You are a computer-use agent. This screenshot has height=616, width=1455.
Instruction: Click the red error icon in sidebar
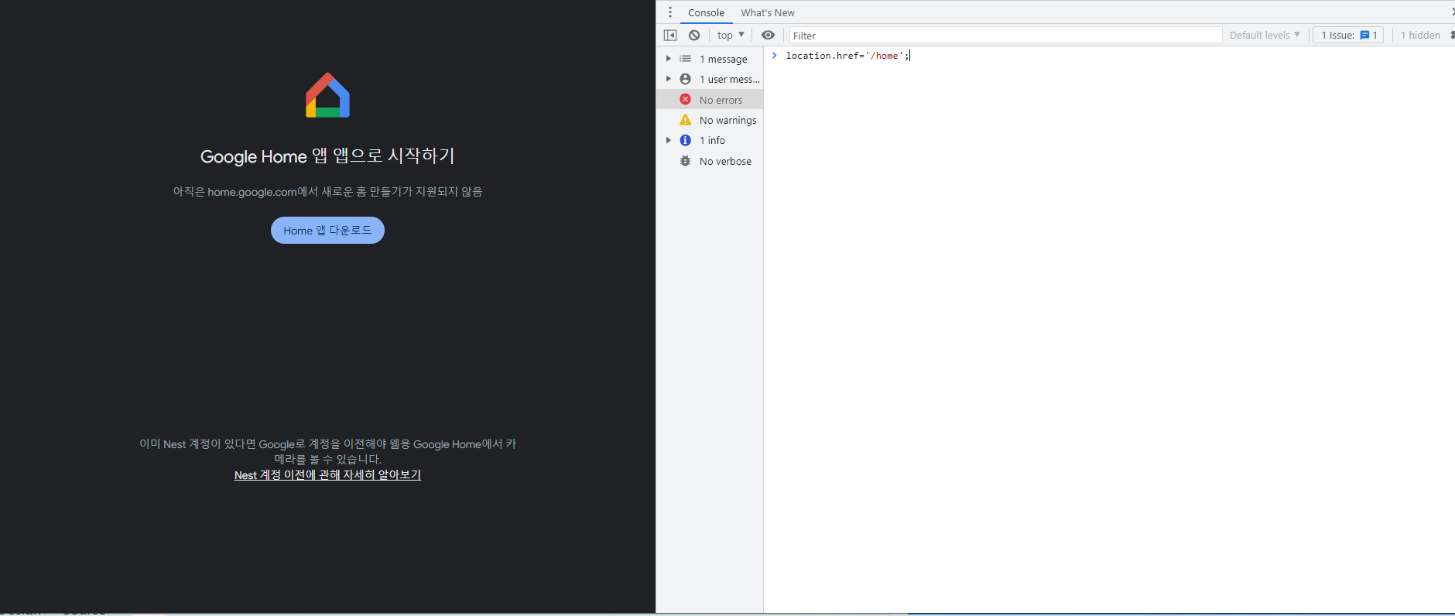click(685, 99)
